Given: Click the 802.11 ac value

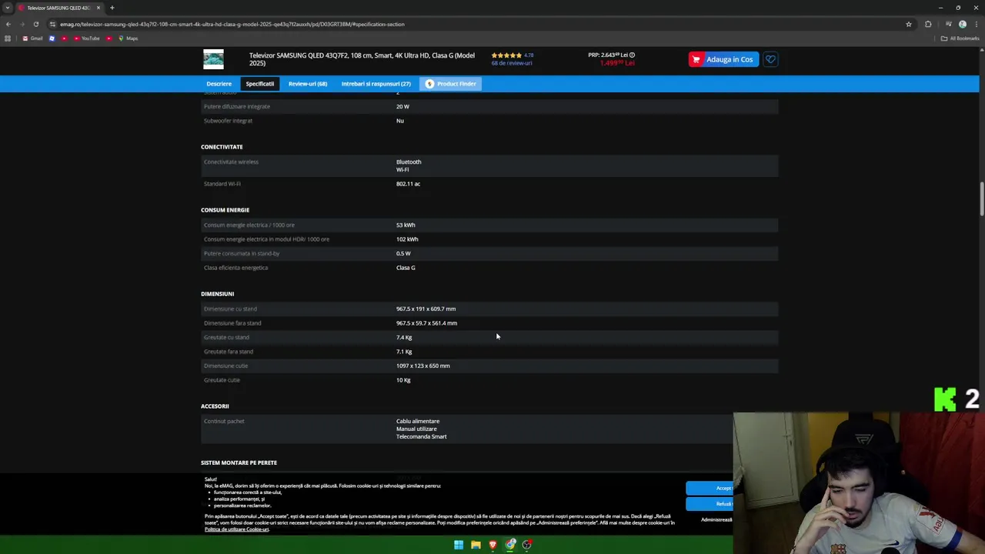Looking at the screenshot, I should coord(408,184).
